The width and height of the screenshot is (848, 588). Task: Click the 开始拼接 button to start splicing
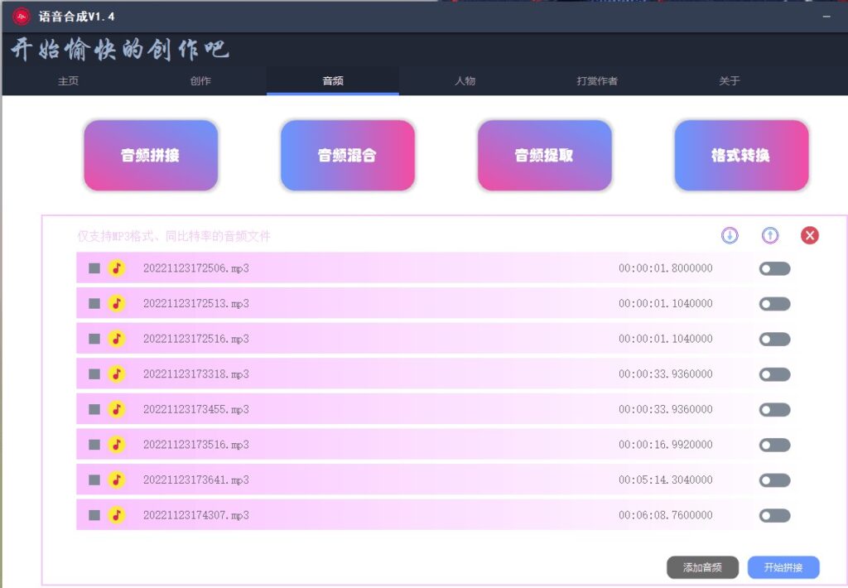click(783, 567)
